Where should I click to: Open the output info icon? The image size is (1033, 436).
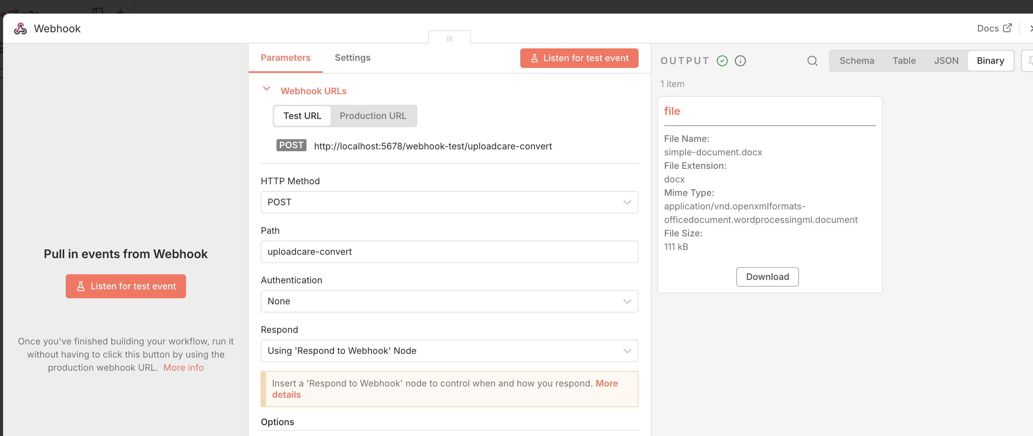tap(740, 60)
